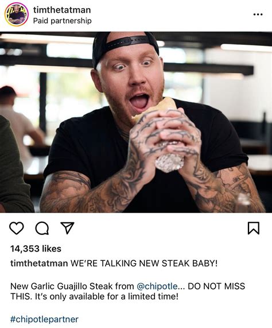View who liked via 14,353 likes
The height and width of the screenshot is (328, 272).
36,249
